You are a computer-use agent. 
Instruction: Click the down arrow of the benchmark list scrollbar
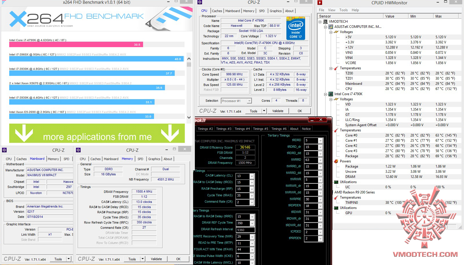(x=189, y=117)
